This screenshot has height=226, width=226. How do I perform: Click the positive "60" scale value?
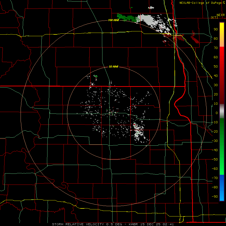pyautogui.click(x=216, y=57)
